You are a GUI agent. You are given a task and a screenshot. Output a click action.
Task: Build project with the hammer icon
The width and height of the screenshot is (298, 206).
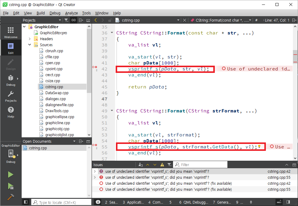click(11, 197)
